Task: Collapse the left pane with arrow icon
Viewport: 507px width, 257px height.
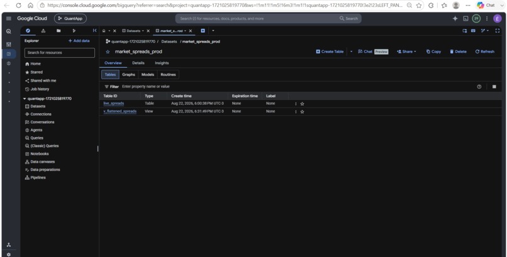Action: [x=95, y=31]
